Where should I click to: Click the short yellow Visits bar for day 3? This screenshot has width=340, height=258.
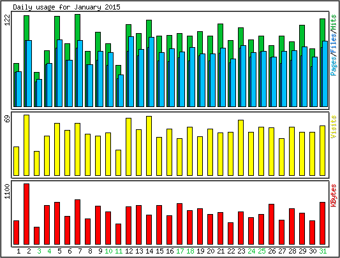click(x=36, y=163)
